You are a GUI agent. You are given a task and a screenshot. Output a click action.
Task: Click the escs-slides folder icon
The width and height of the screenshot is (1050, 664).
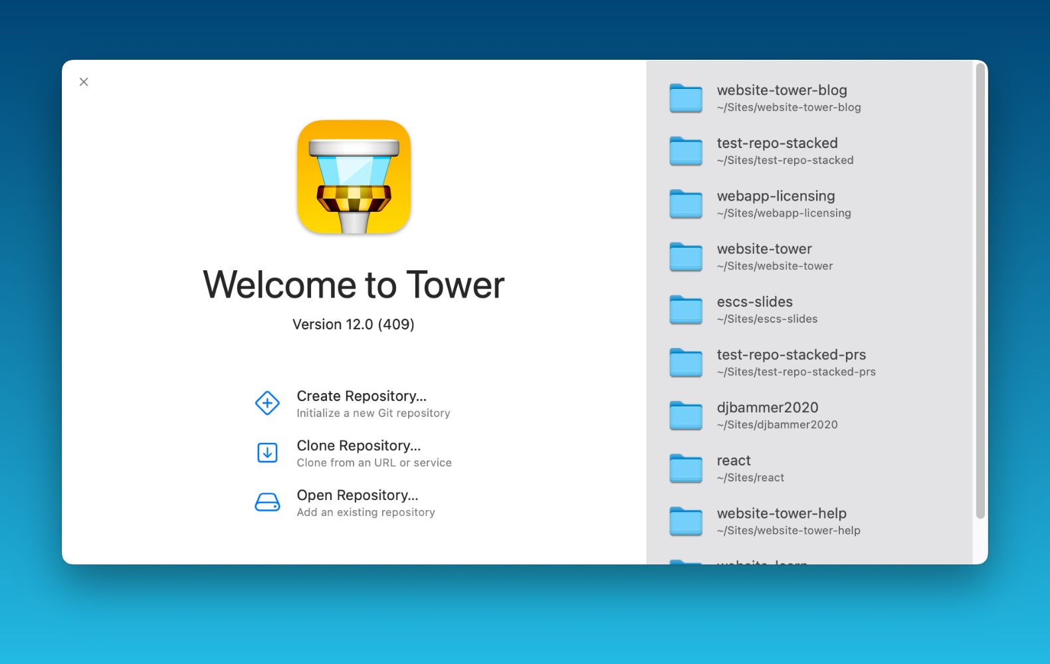[x=686, y=310]
